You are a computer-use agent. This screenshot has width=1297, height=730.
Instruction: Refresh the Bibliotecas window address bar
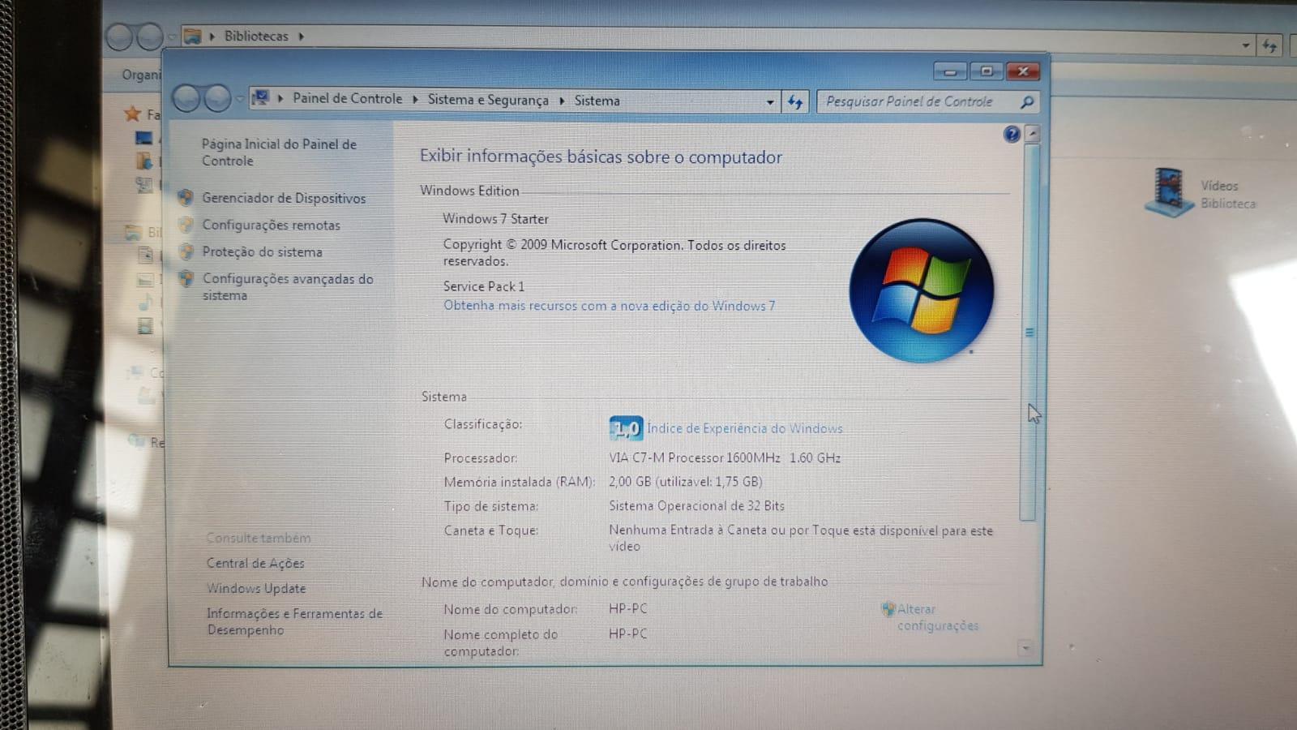1269,45
